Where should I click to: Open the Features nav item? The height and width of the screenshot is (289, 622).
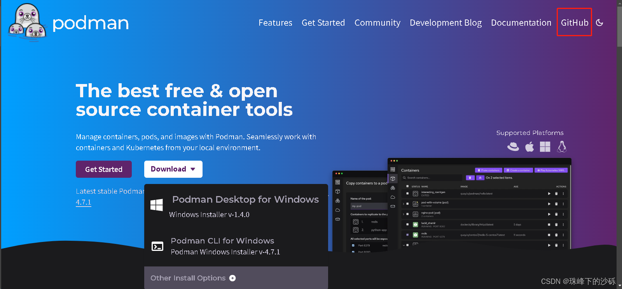coord(275,23)
